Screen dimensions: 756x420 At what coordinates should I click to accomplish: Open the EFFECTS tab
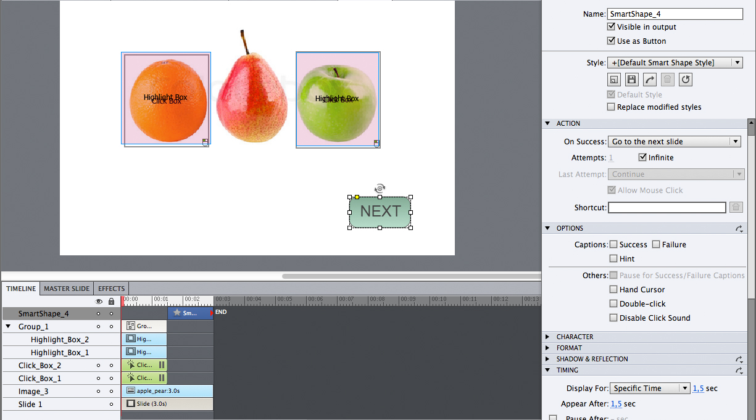click(111, 288)
